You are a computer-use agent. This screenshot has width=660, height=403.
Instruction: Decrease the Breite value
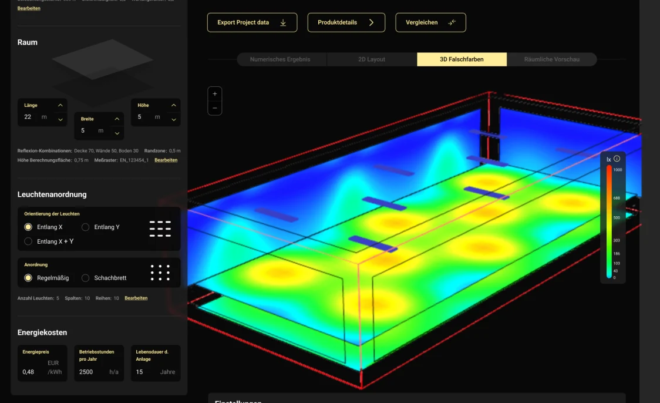(117, 133)
